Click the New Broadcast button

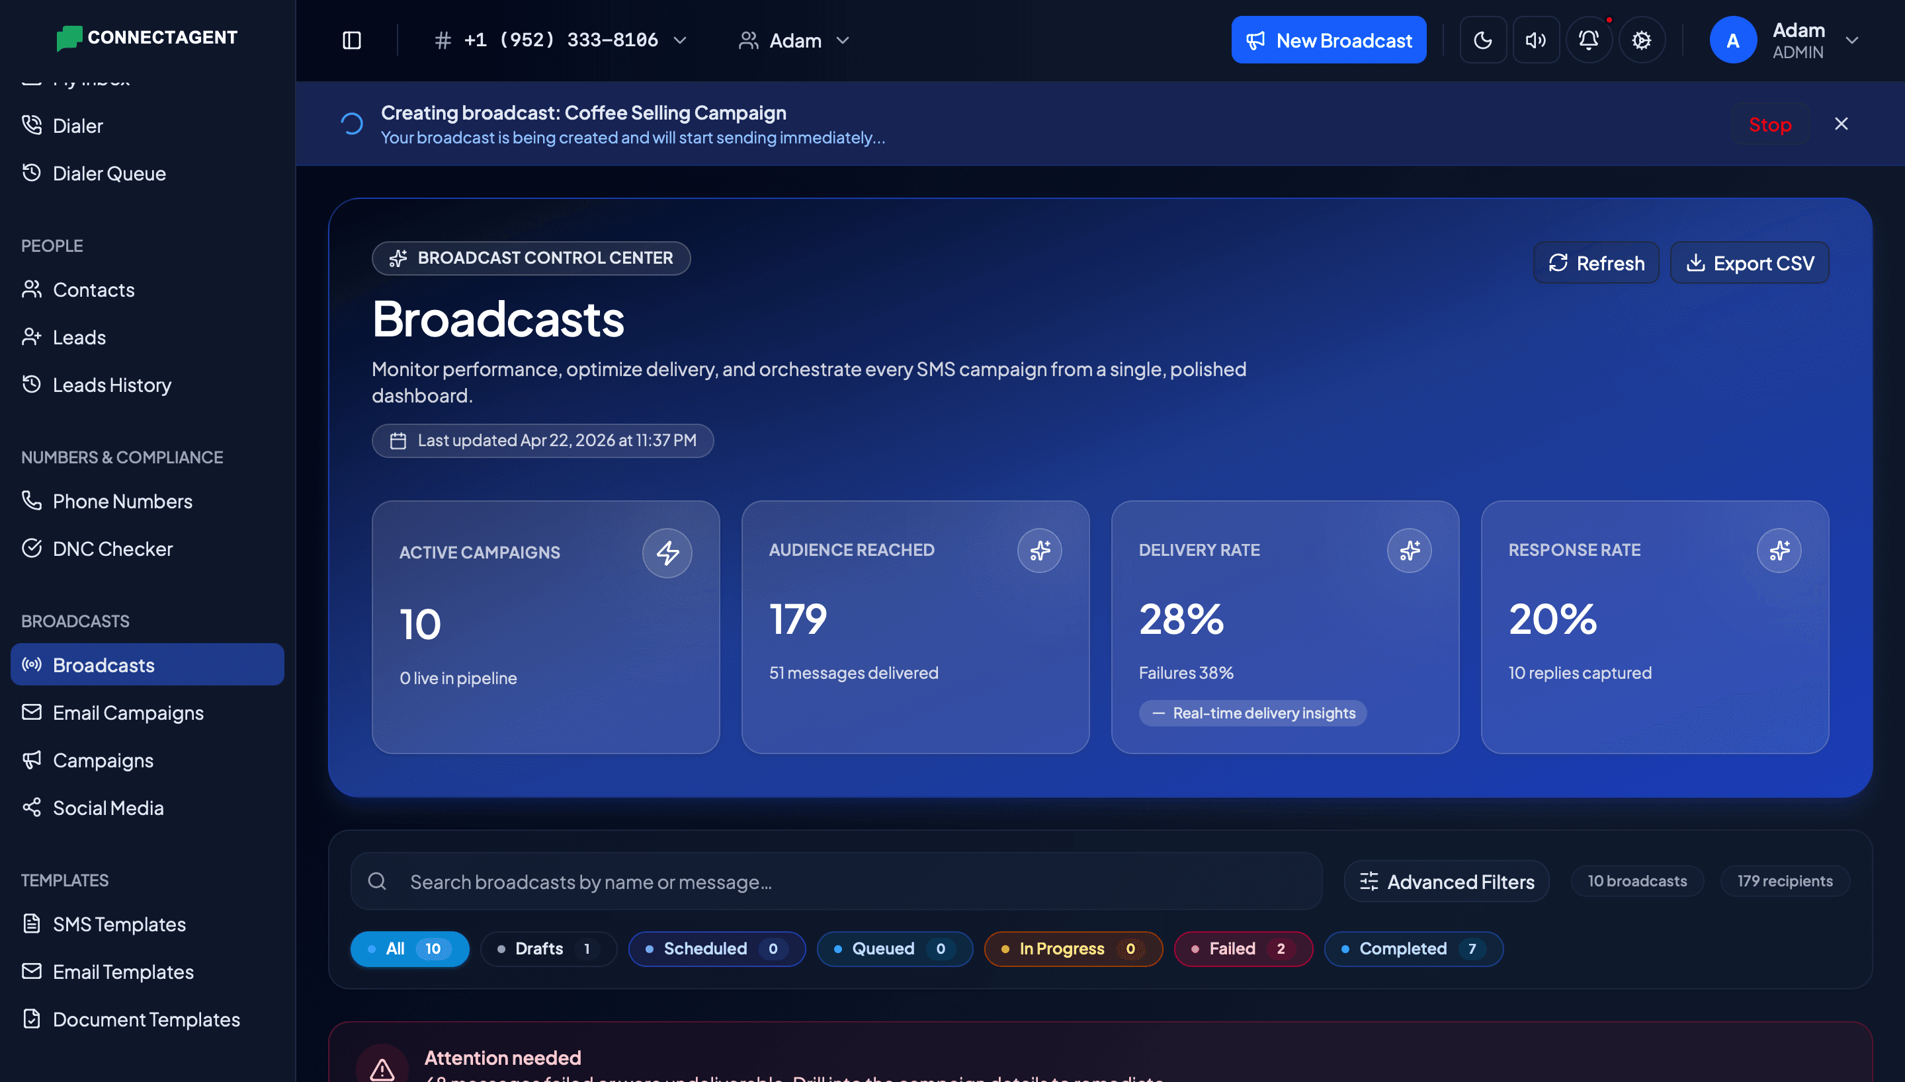coord(1328,40)
